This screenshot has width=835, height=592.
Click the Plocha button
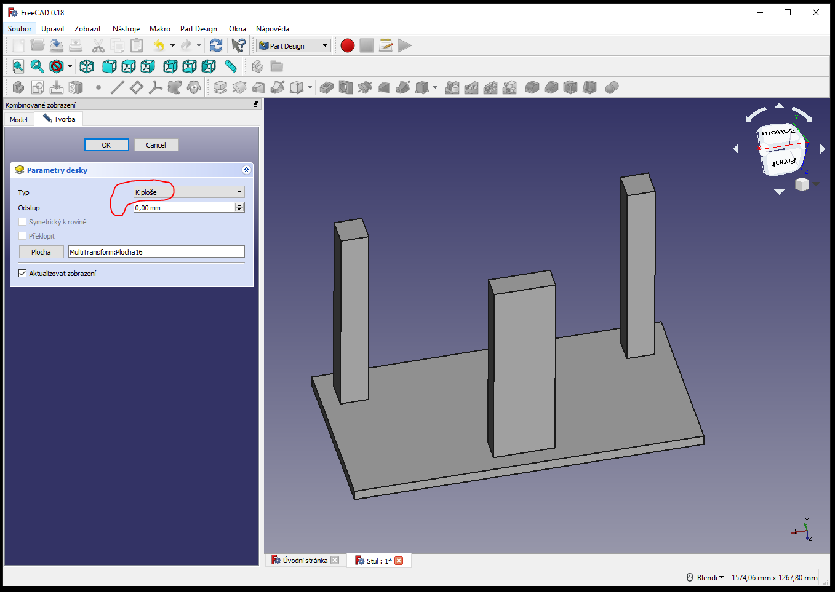coord(41,252)
